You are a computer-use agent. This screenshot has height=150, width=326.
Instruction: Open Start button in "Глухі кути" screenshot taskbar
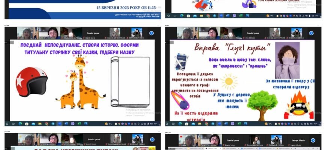click(167, 124)
